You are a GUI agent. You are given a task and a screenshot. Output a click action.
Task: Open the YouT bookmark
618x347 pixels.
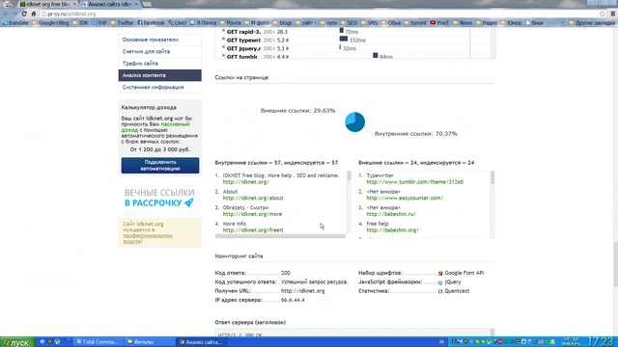(x=439, y=23)
